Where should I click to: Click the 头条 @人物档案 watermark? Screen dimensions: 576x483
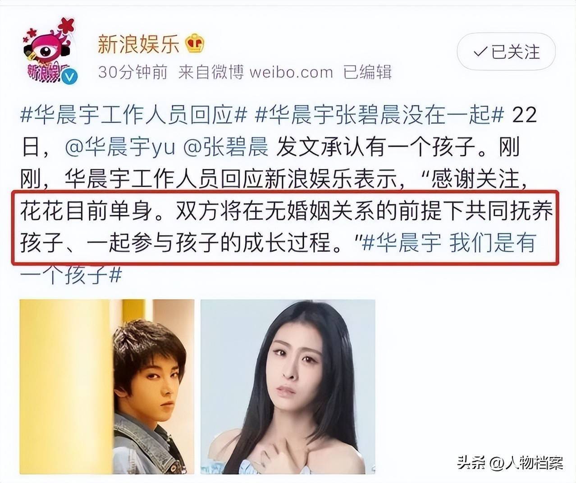coord(510,463)
